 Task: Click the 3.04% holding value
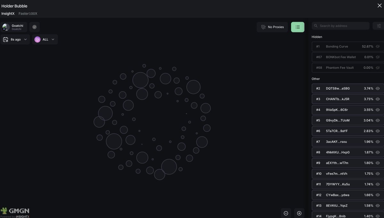coord(368,120)
